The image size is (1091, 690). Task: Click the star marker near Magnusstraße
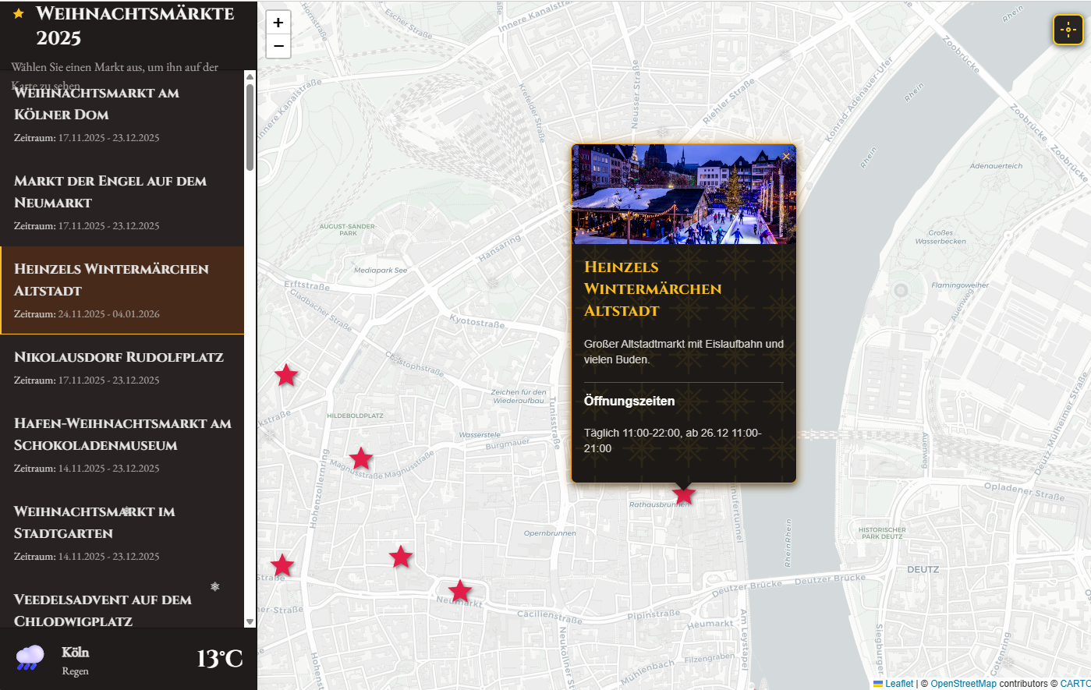(x=360, y=458)
